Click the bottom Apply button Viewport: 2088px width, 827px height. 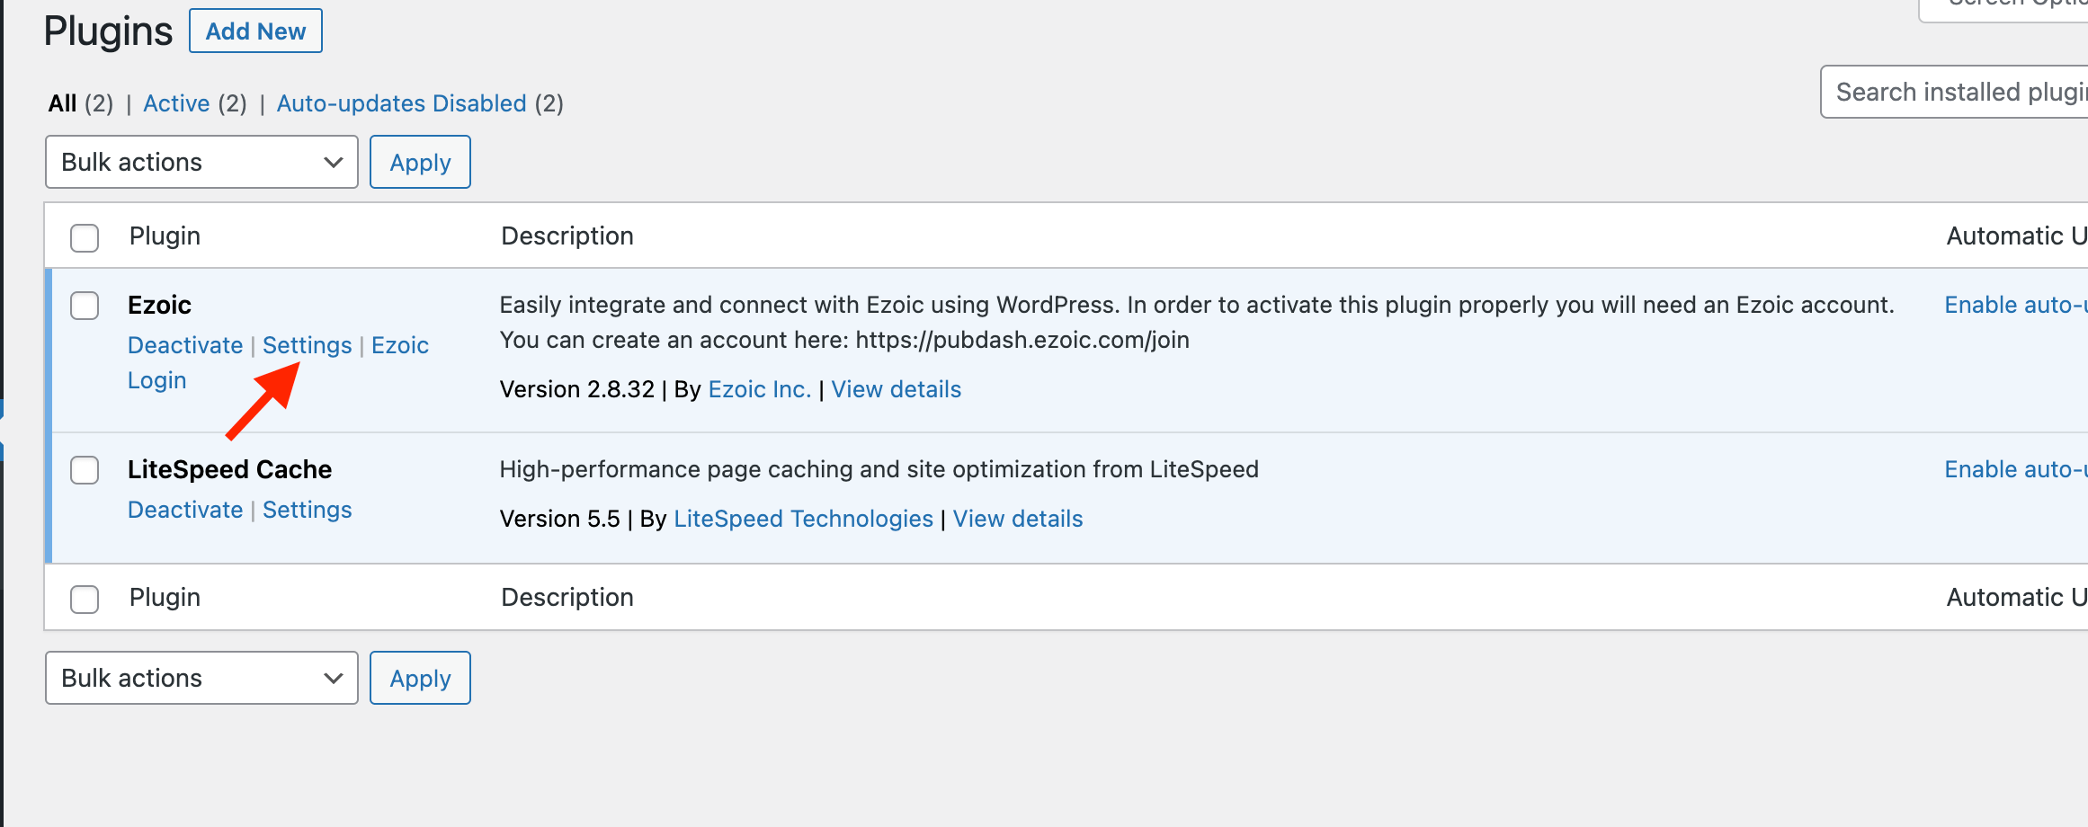pos(420,678)
